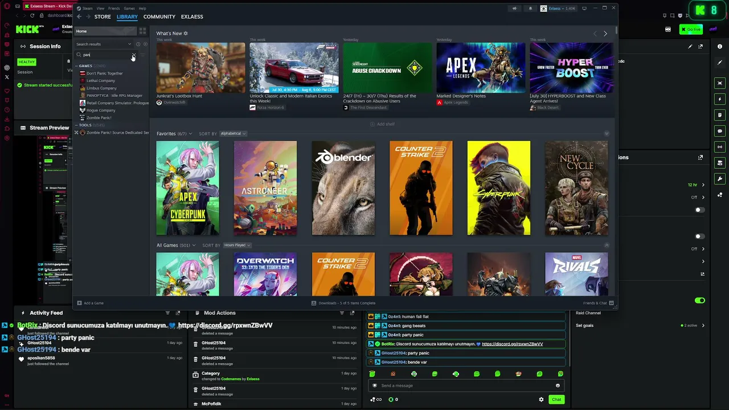The height and width of the screenshot is (410, 729).
Task: Open the Friends & Chat grid icon
Action: pos(611,303)
